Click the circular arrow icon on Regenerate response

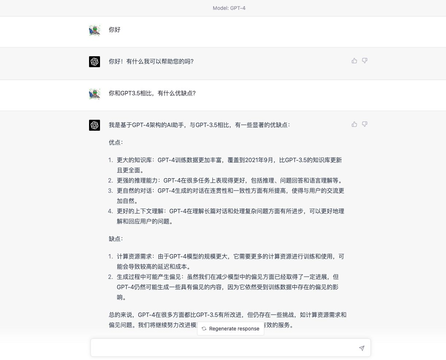pyautogui.click(x=204, y=329)
